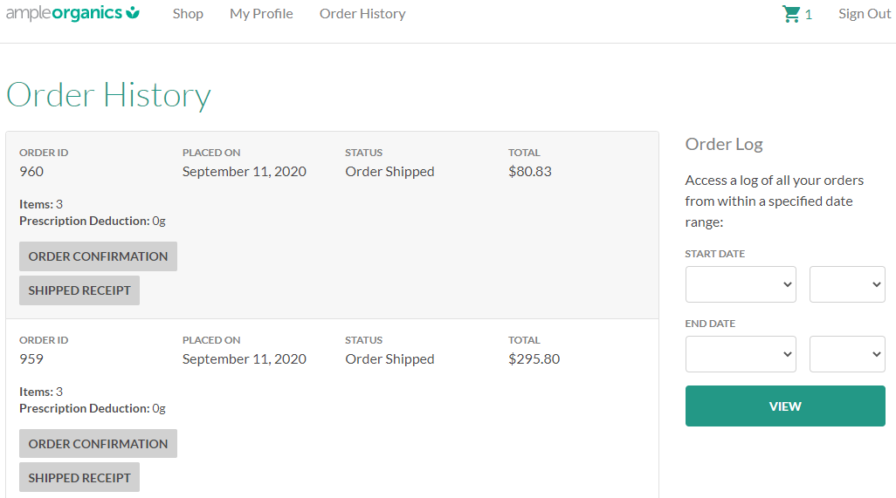Screen dimensions: 896x498
Task: Open the shopping cart icon
Action: 791,14
